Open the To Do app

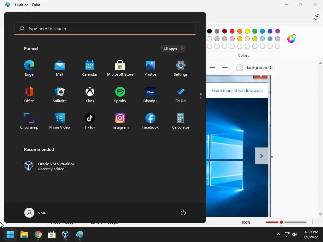coord(181,95)
